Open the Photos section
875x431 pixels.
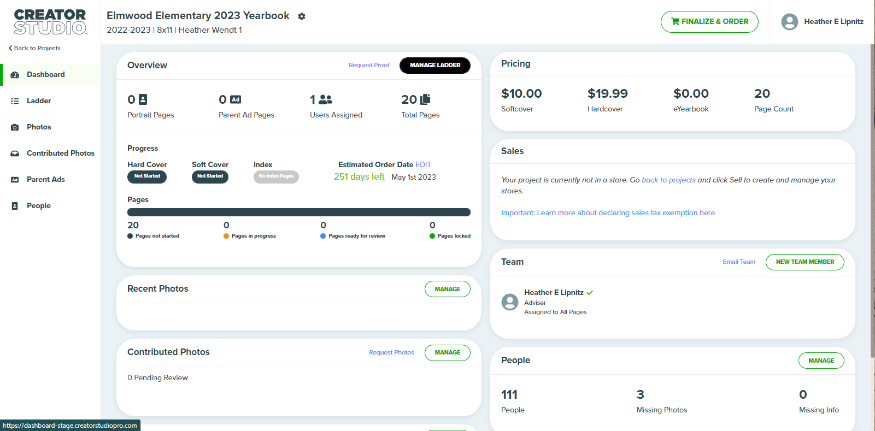[x=50, y=127]
